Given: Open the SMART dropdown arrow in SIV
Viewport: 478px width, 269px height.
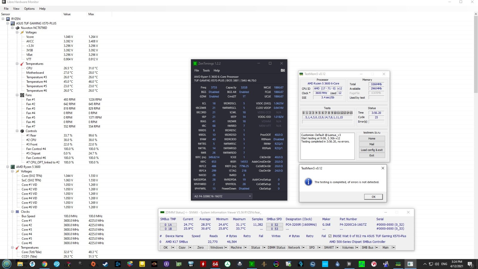Looking at the screenshot, I should [x=337, y=247].
